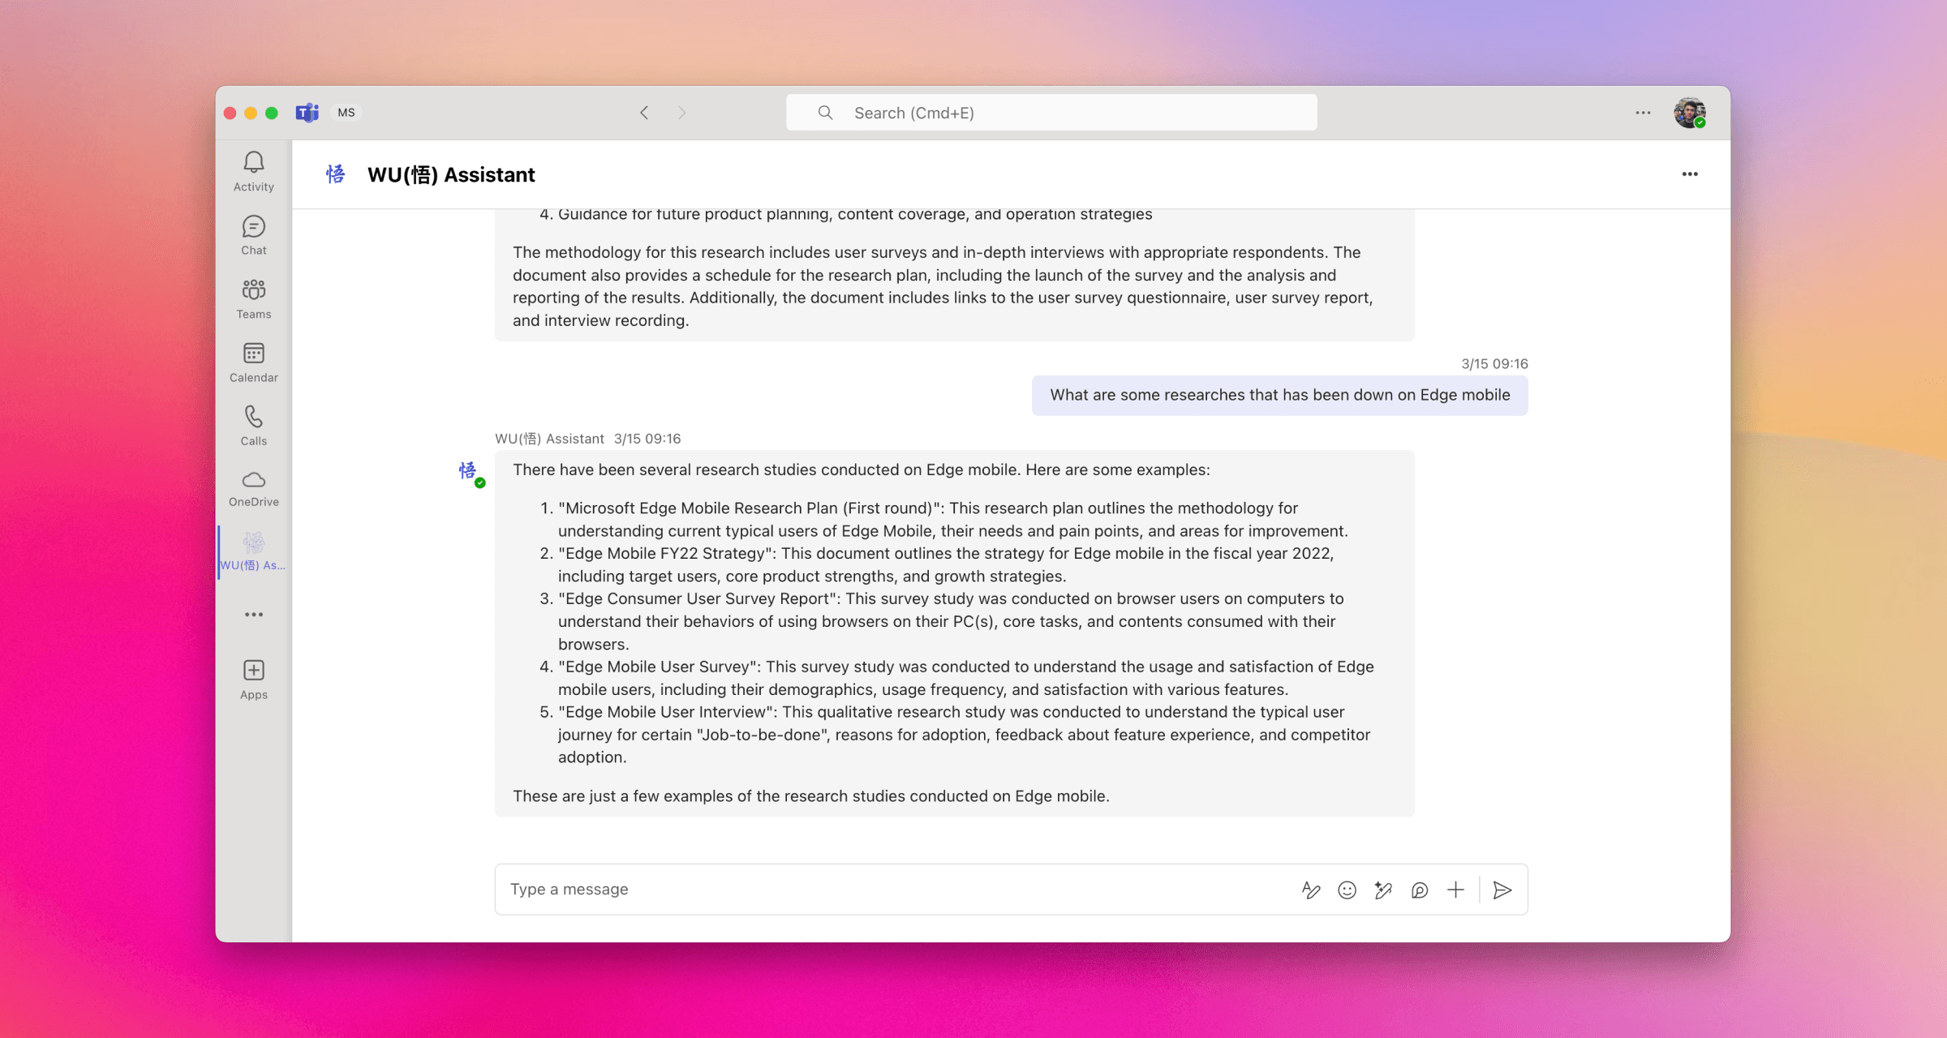The image size is (1947, 1038).
Task: Click back navigation arrow in toolbar
Action: point(643,112)
